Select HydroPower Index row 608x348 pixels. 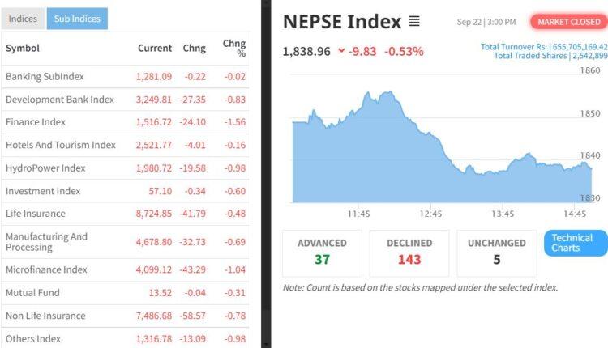[x=45, y=168]
